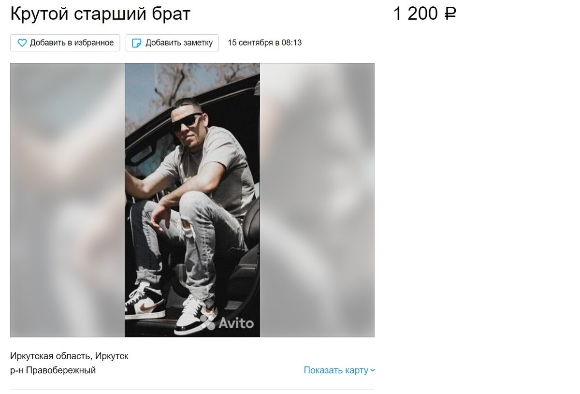Viewport: 580px width, 394px height.
Task: Open the main listing photo
Action: click(192, 200)
